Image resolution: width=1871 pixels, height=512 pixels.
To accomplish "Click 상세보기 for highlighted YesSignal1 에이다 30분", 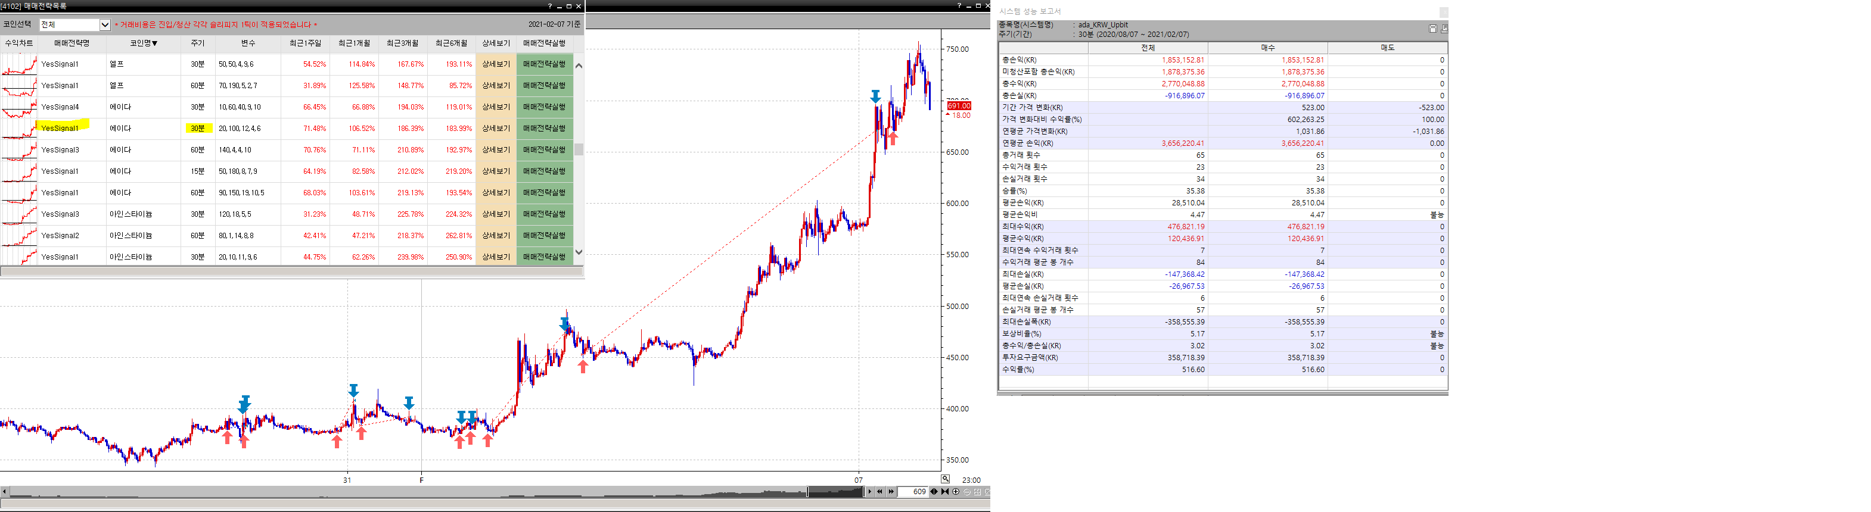I will pyautogui.click(x=496, y=129).
